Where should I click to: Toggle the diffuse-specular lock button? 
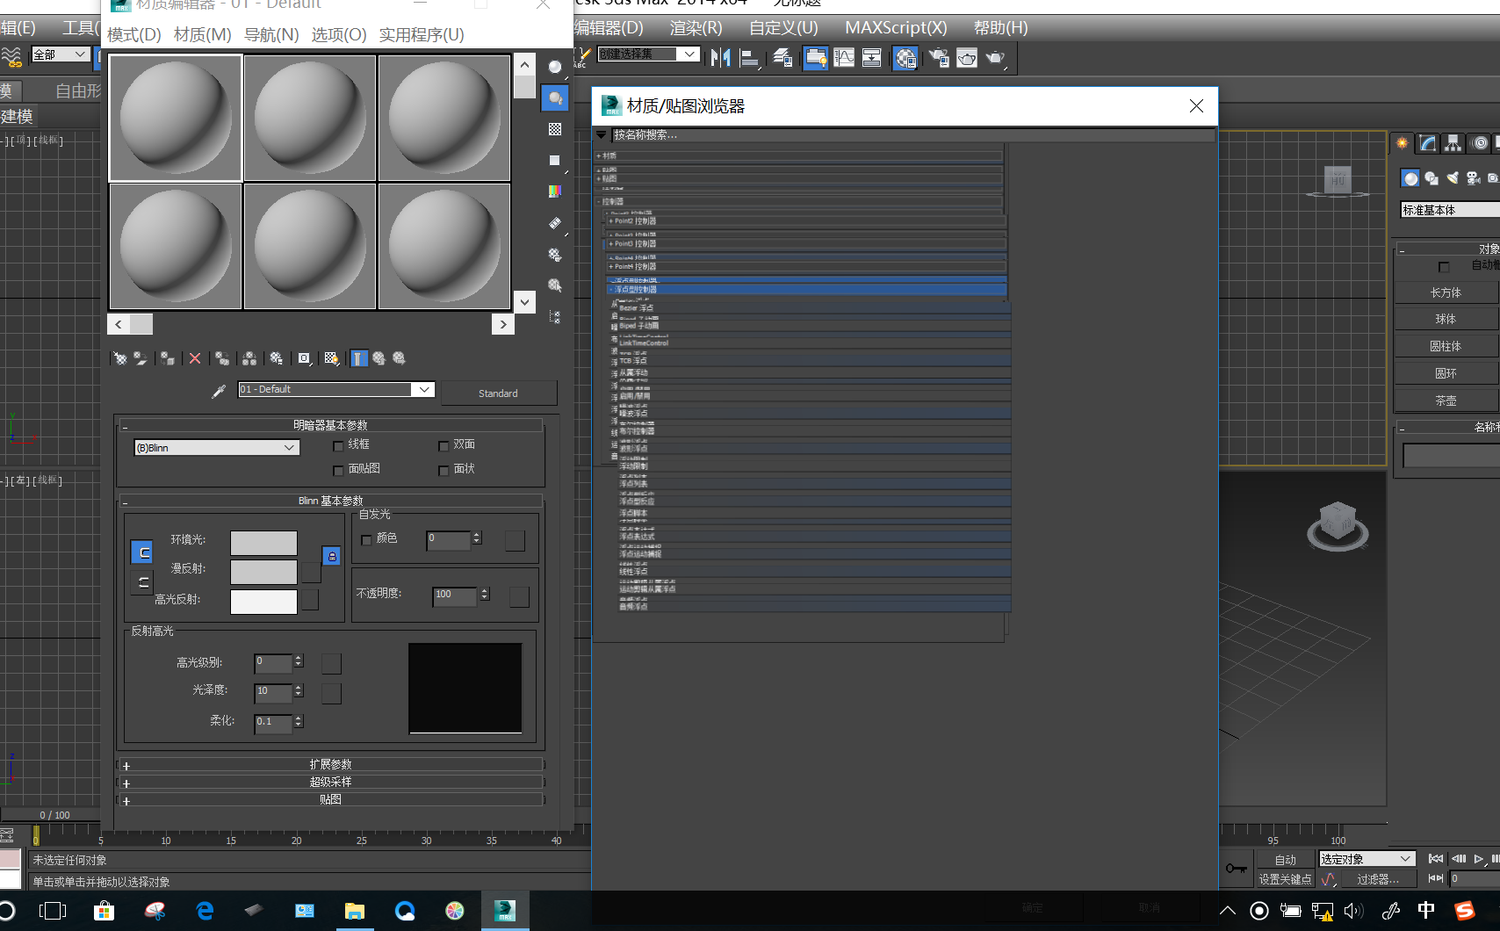pyautogui.click(x=142, y=581)
